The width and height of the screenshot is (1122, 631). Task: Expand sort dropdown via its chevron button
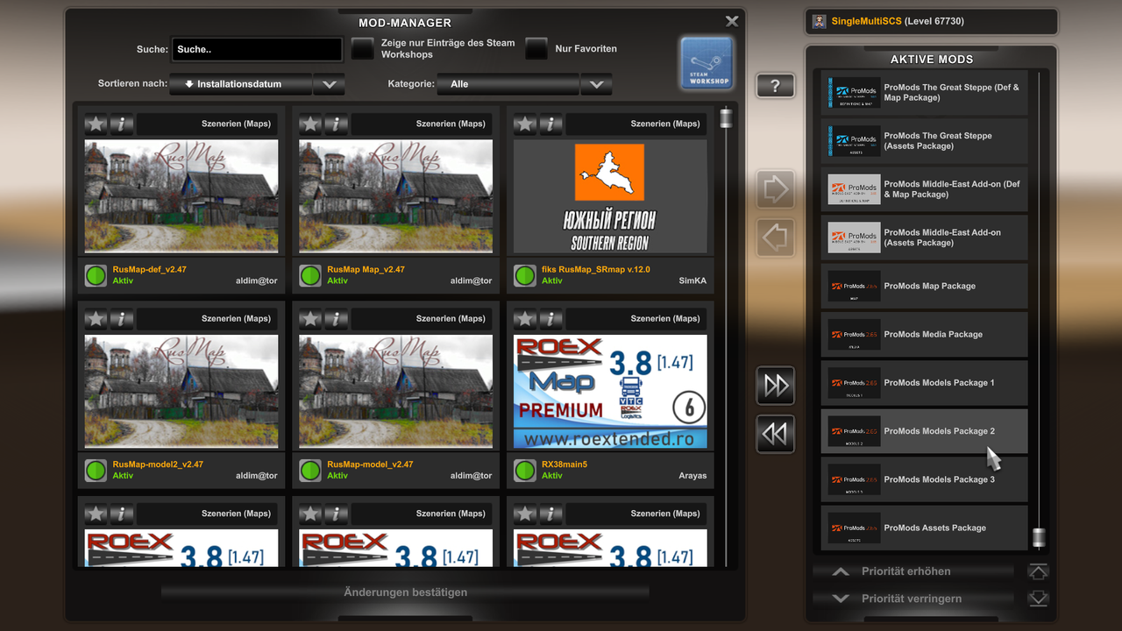tap(329, 84)
